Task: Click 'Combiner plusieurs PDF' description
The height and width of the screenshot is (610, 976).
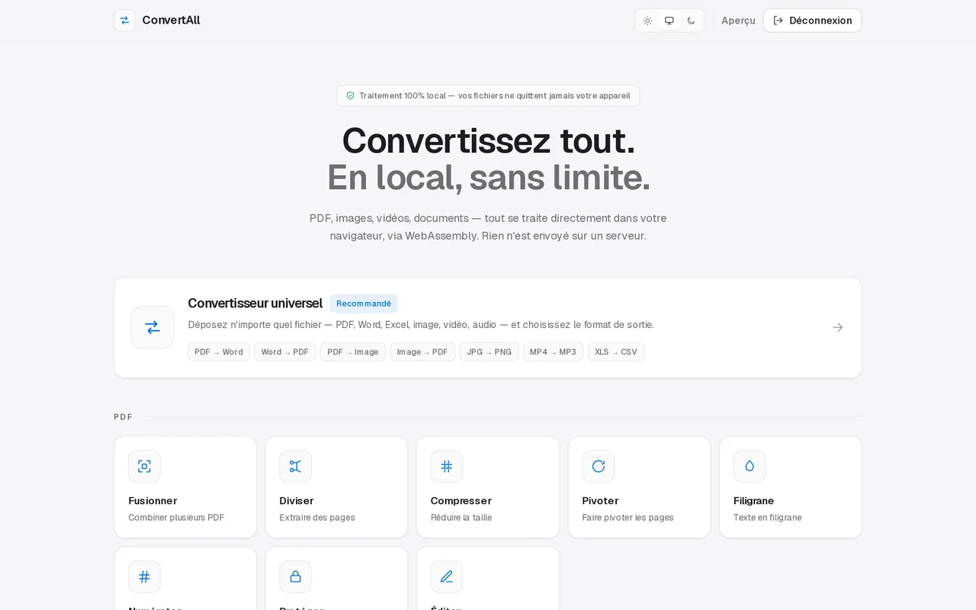Action: [176, 518]
